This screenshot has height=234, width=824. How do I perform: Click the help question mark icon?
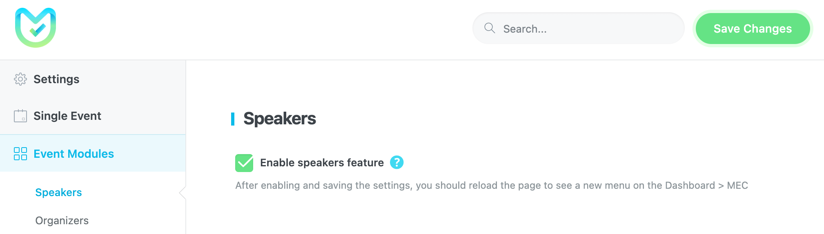[396, 162]
